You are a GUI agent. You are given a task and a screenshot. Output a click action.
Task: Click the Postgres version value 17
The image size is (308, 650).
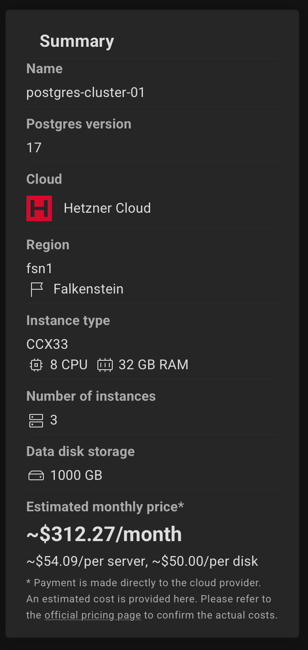click(x=34, y=148)
